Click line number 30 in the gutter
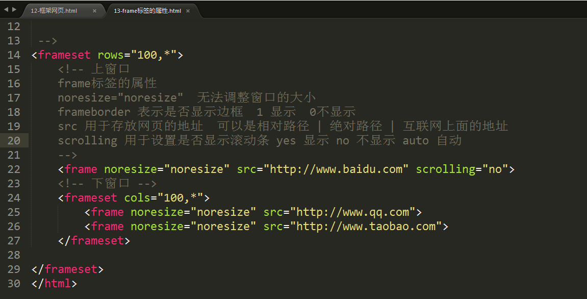The width and height of the screenshot is (587, 299). click(x=14, y=284)
